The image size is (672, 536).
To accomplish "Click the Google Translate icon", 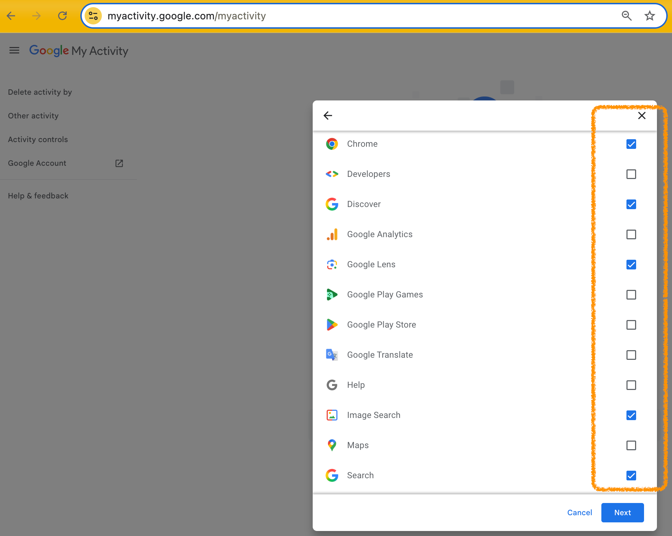I will pyautogui.click(x=332, y=355).
